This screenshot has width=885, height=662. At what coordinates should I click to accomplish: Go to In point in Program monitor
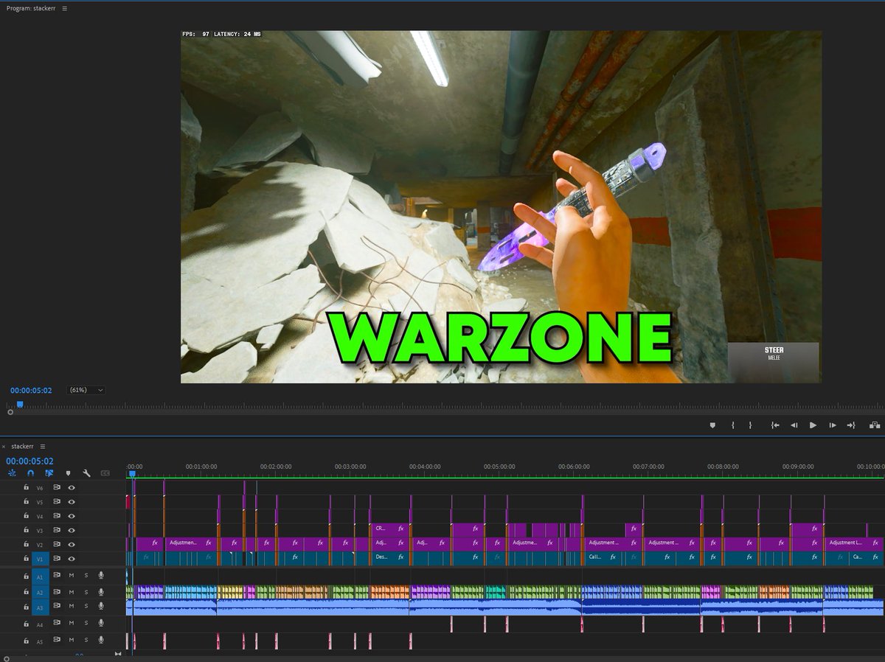click(775, 425)
